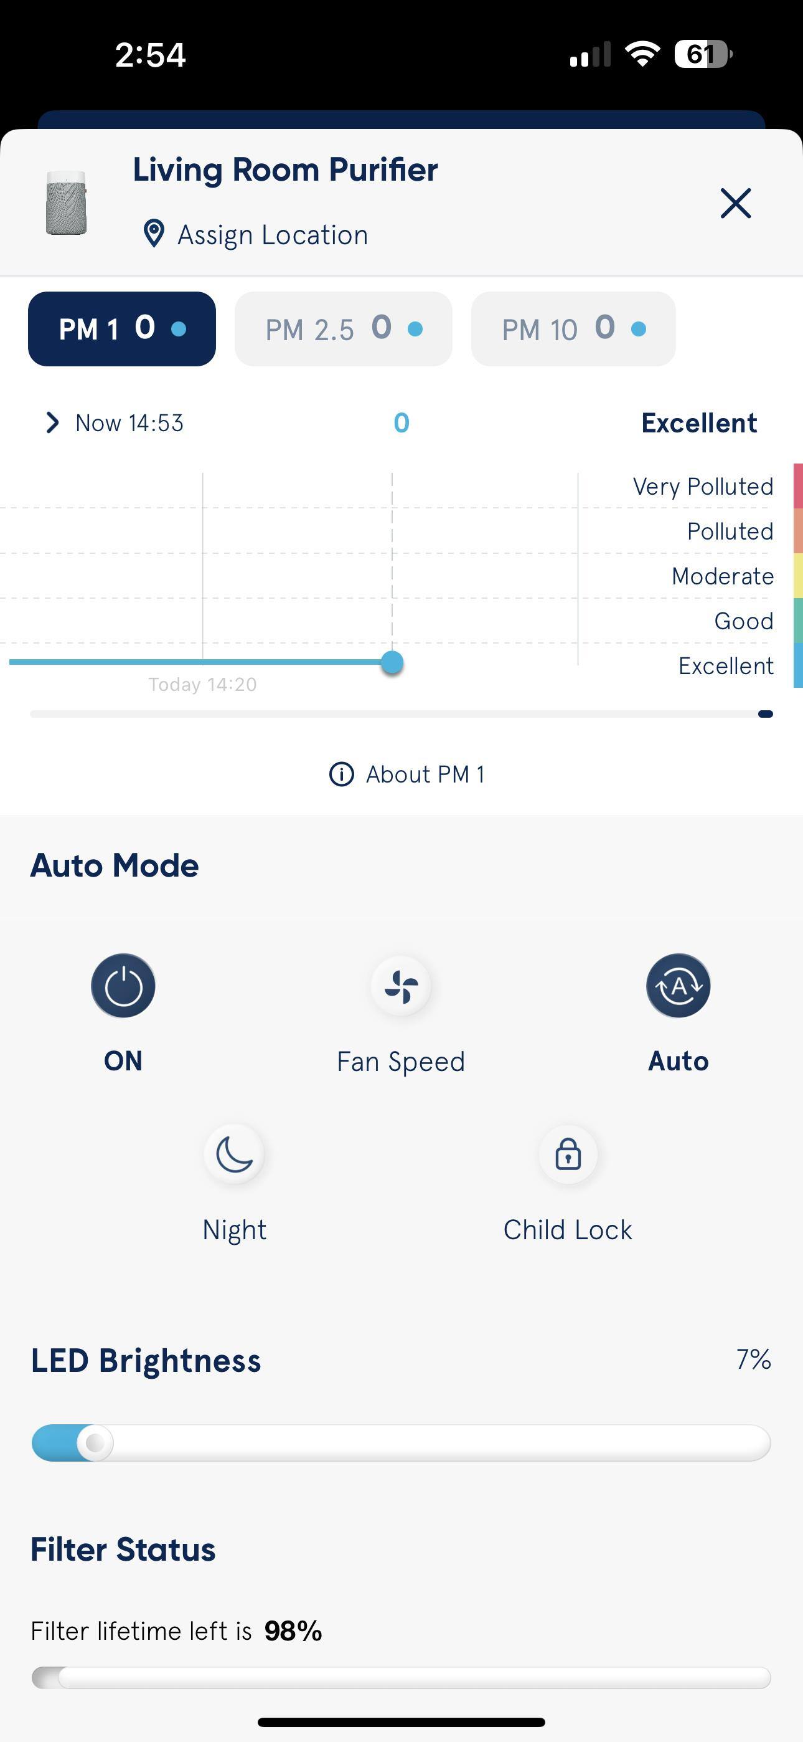
Task: Tap the LED Brightness slider handle
Action: coord(95,1442)
